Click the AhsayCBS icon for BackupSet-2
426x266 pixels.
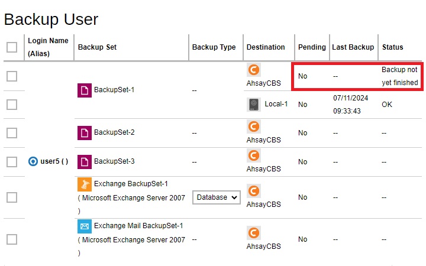click(254, 126)
